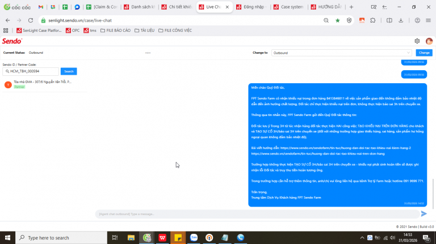Image resolution: width=436 pixels, height=244 pixels.
Task: Open File Explorer from the taskbar
Action: coord(131,238)
